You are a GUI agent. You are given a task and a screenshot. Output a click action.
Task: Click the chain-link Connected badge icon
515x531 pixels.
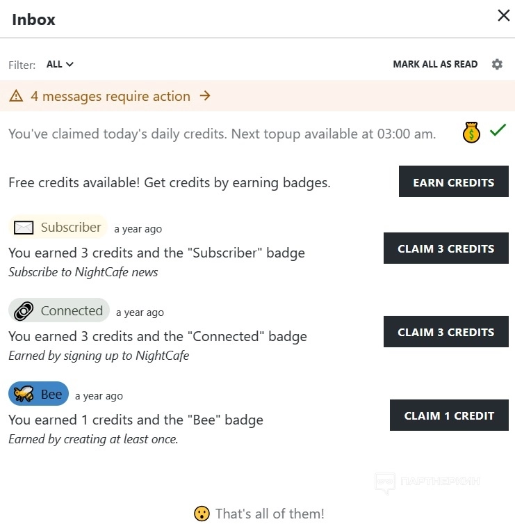click(x=24, y=311)
